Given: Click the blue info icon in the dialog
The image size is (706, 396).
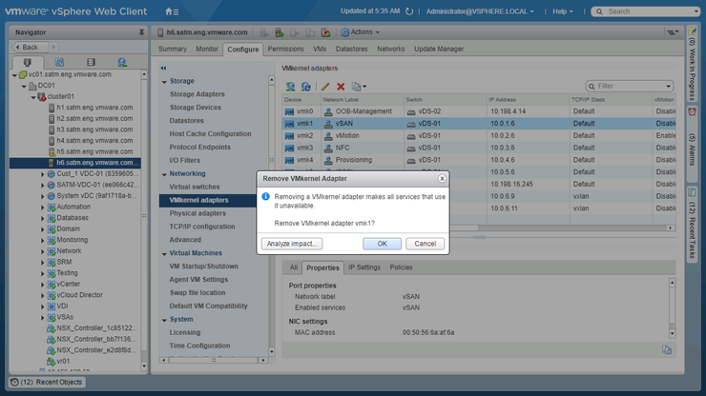Looking at the screenshot, I should pyautogui.click(x=265, y=196).
